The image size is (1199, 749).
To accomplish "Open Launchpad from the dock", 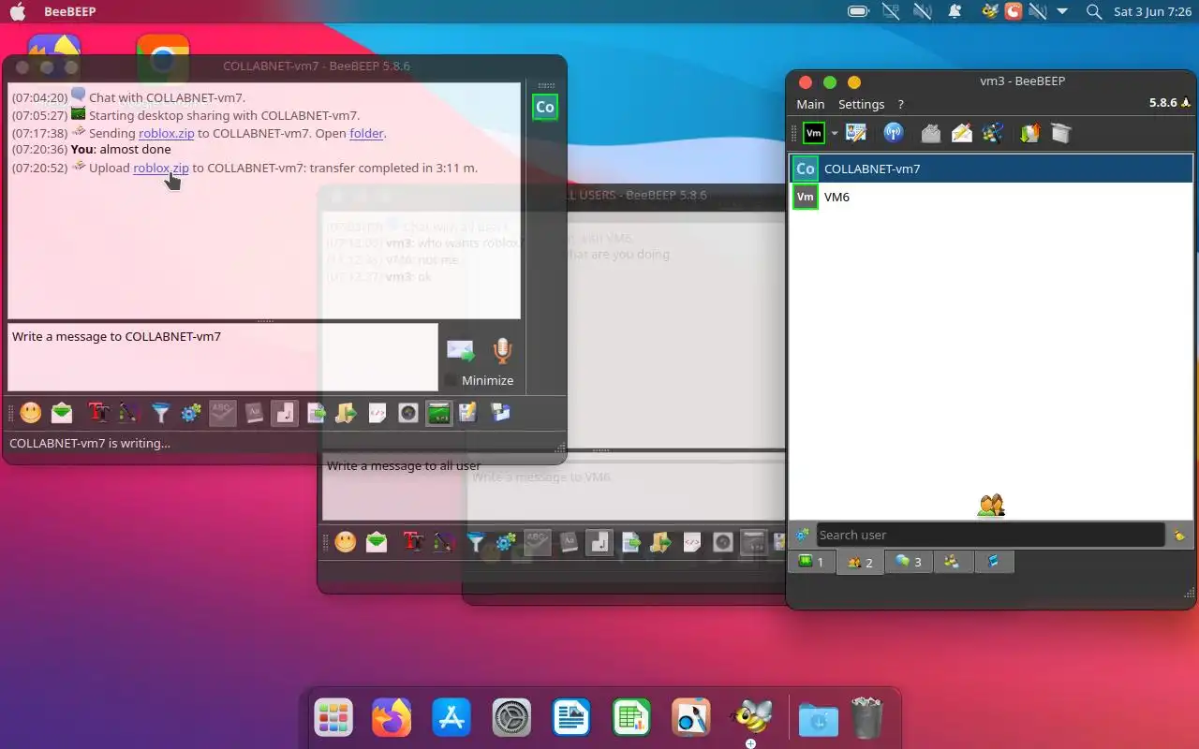I will tap(333, 718).
